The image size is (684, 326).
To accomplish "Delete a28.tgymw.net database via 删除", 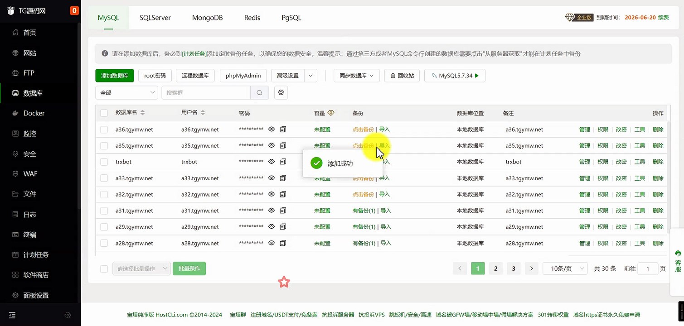I will [x=658, y=243].
